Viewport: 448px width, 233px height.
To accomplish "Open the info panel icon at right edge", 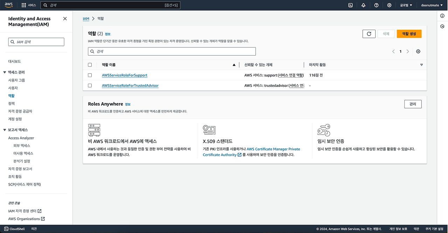I will point(442,16).
